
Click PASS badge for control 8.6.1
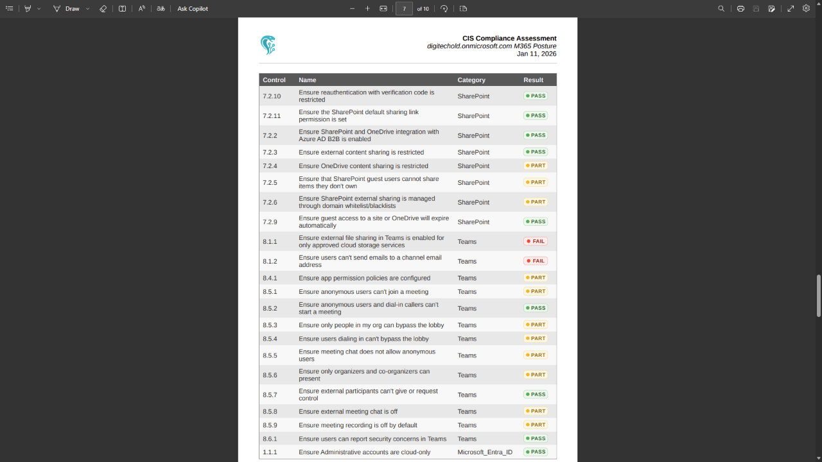coord(536,438)
